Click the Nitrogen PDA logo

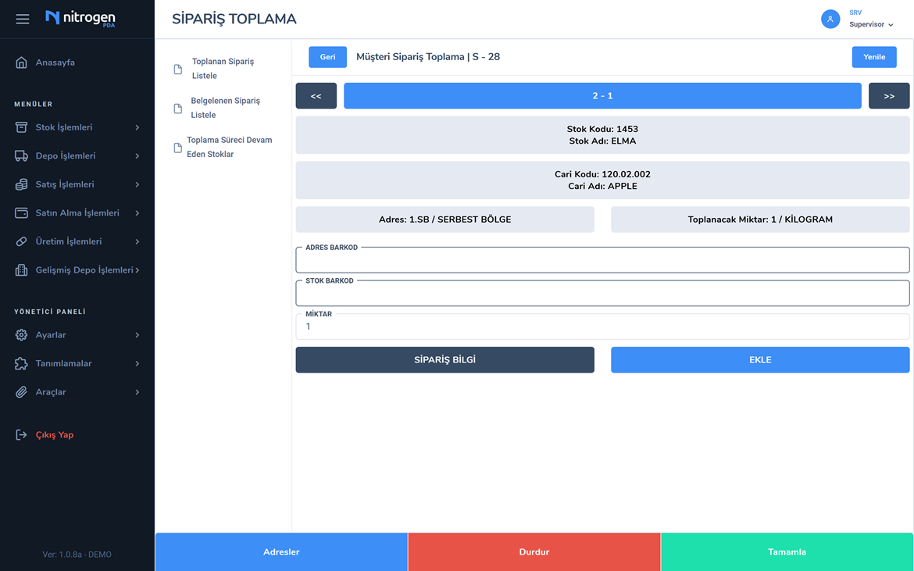point(80,18)
